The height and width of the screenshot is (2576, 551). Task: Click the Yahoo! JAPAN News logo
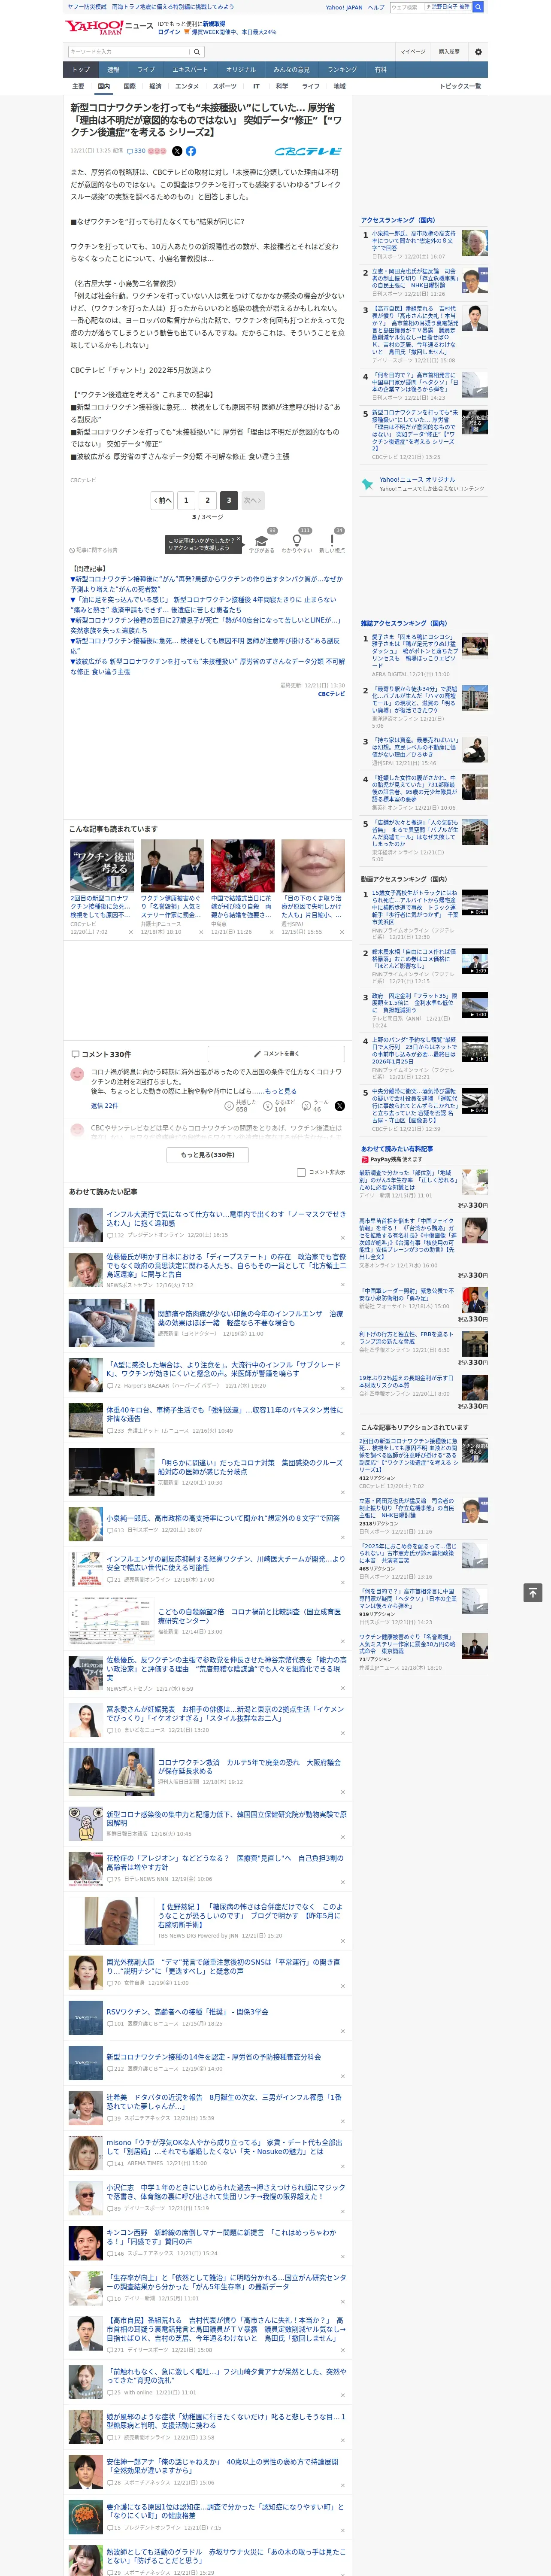109,27
